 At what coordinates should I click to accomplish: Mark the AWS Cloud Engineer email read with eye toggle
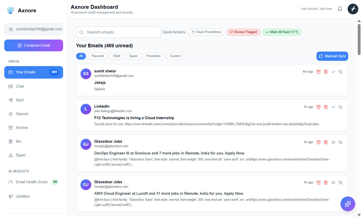click(333, 182)
